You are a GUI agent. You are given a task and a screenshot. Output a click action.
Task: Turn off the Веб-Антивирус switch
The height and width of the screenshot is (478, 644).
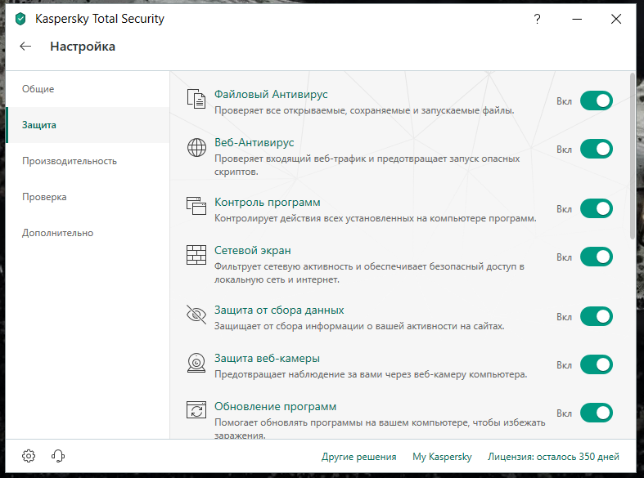pyautogui.click(x=596, y=149)
